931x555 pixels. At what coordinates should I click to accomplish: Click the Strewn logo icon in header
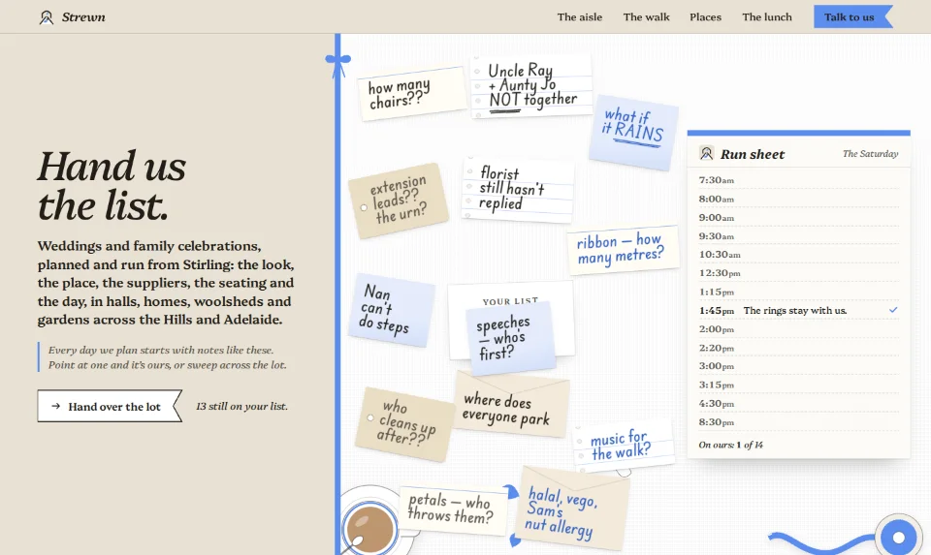point(47,17)
